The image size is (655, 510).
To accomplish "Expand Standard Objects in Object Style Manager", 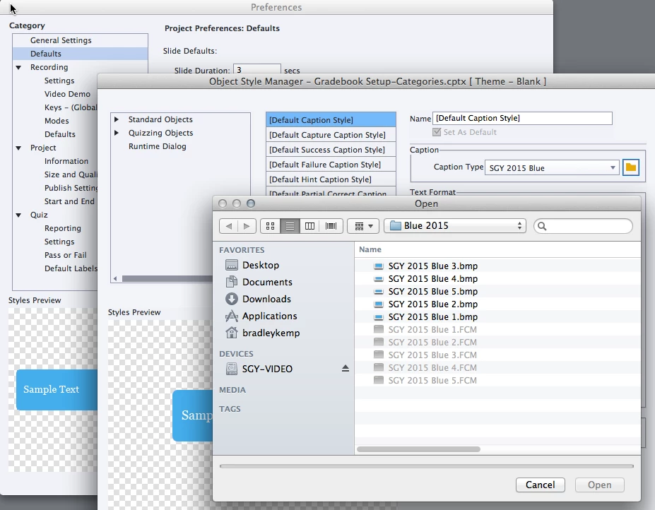I will click(x=117, y=119).
